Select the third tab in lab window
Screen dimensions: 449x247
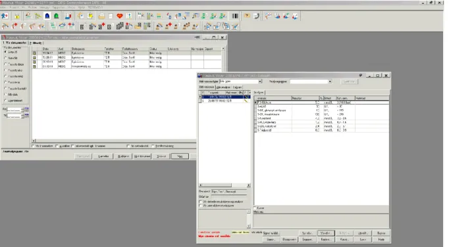coord(238,87)
